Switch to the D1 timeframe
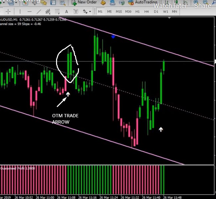The width and height of the screenshot is (216, 199). pos(156,12)
